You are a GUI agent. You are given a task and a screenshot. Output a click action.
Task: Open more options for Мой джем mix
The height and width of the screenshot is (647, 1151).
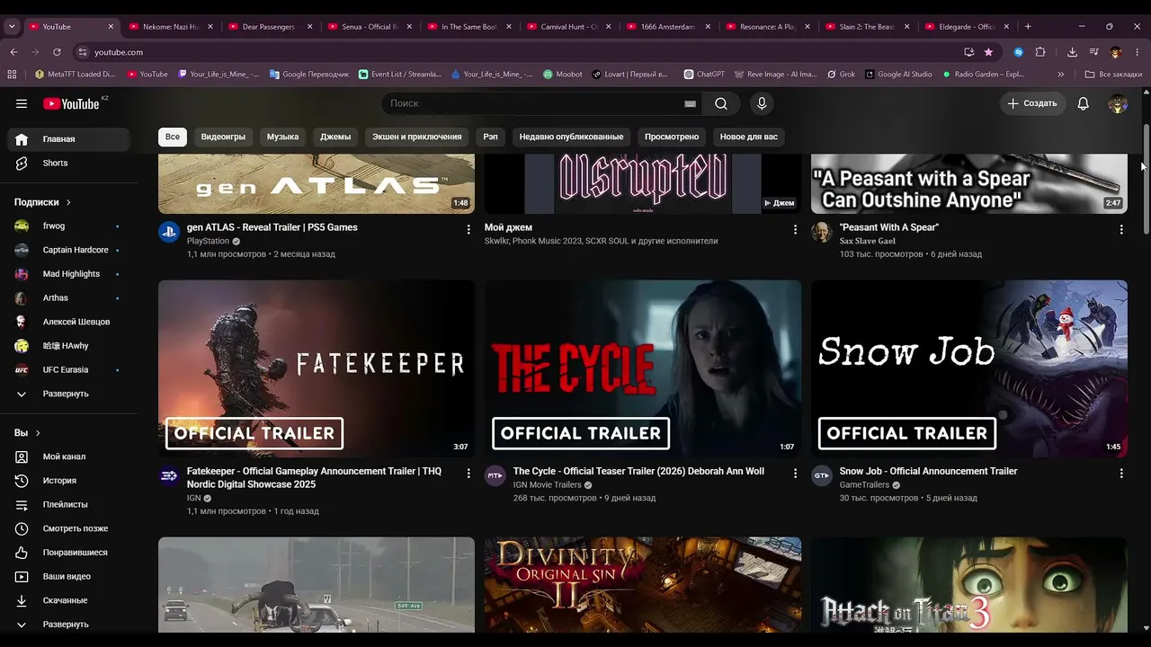795,230
